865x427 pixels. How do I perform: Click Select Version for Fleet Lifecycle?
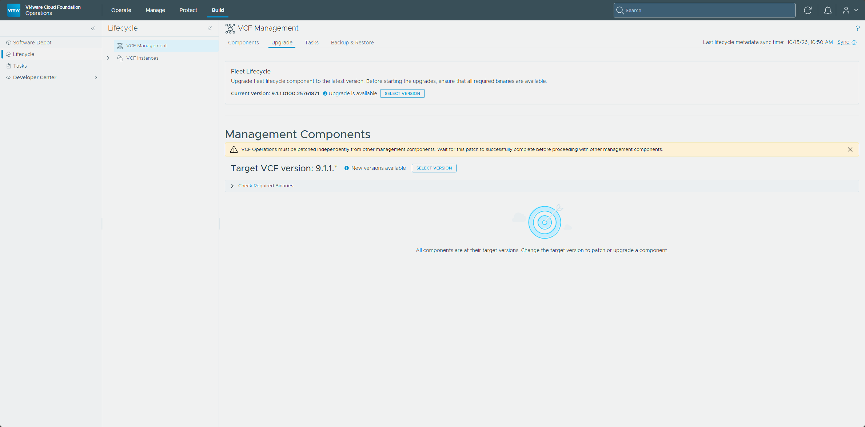[x=402, y=93]
